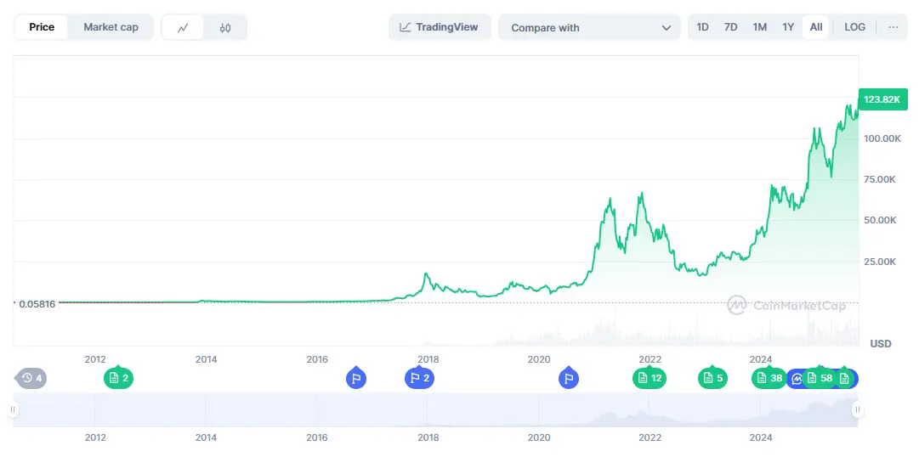The width and height of the screenshot is (919, 468).
Task: Select the Price view toggle
Action: (x=42, y=27)
